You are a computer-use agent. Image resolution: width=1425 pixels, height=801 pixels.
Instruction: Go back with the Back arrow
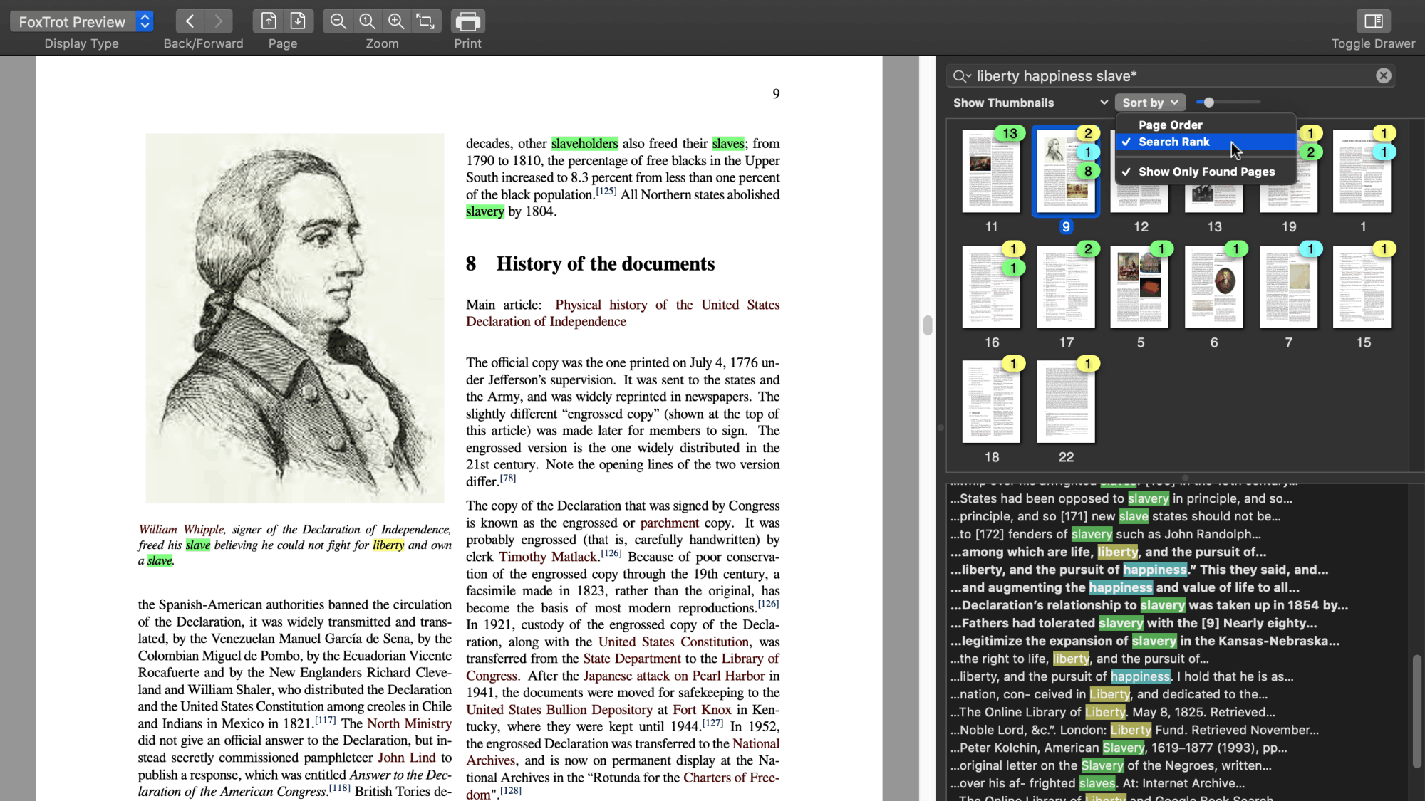point(190,21)
